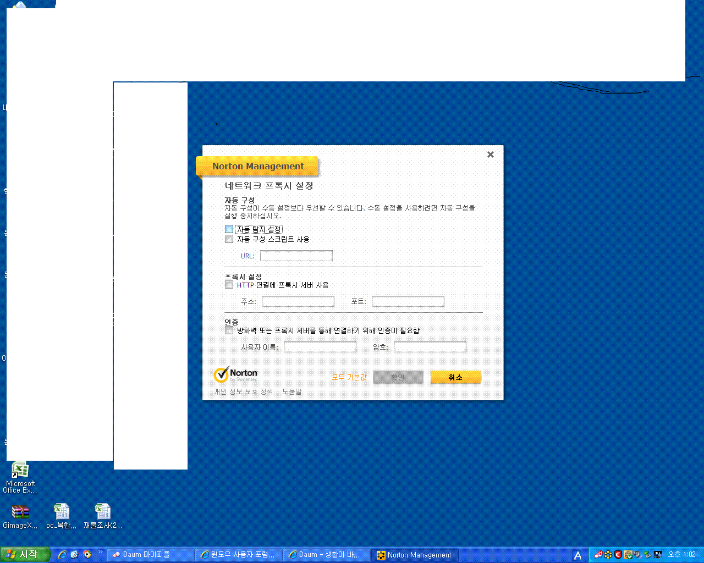
Task: Click the 사용자 이름 username field
Action: 320,347
